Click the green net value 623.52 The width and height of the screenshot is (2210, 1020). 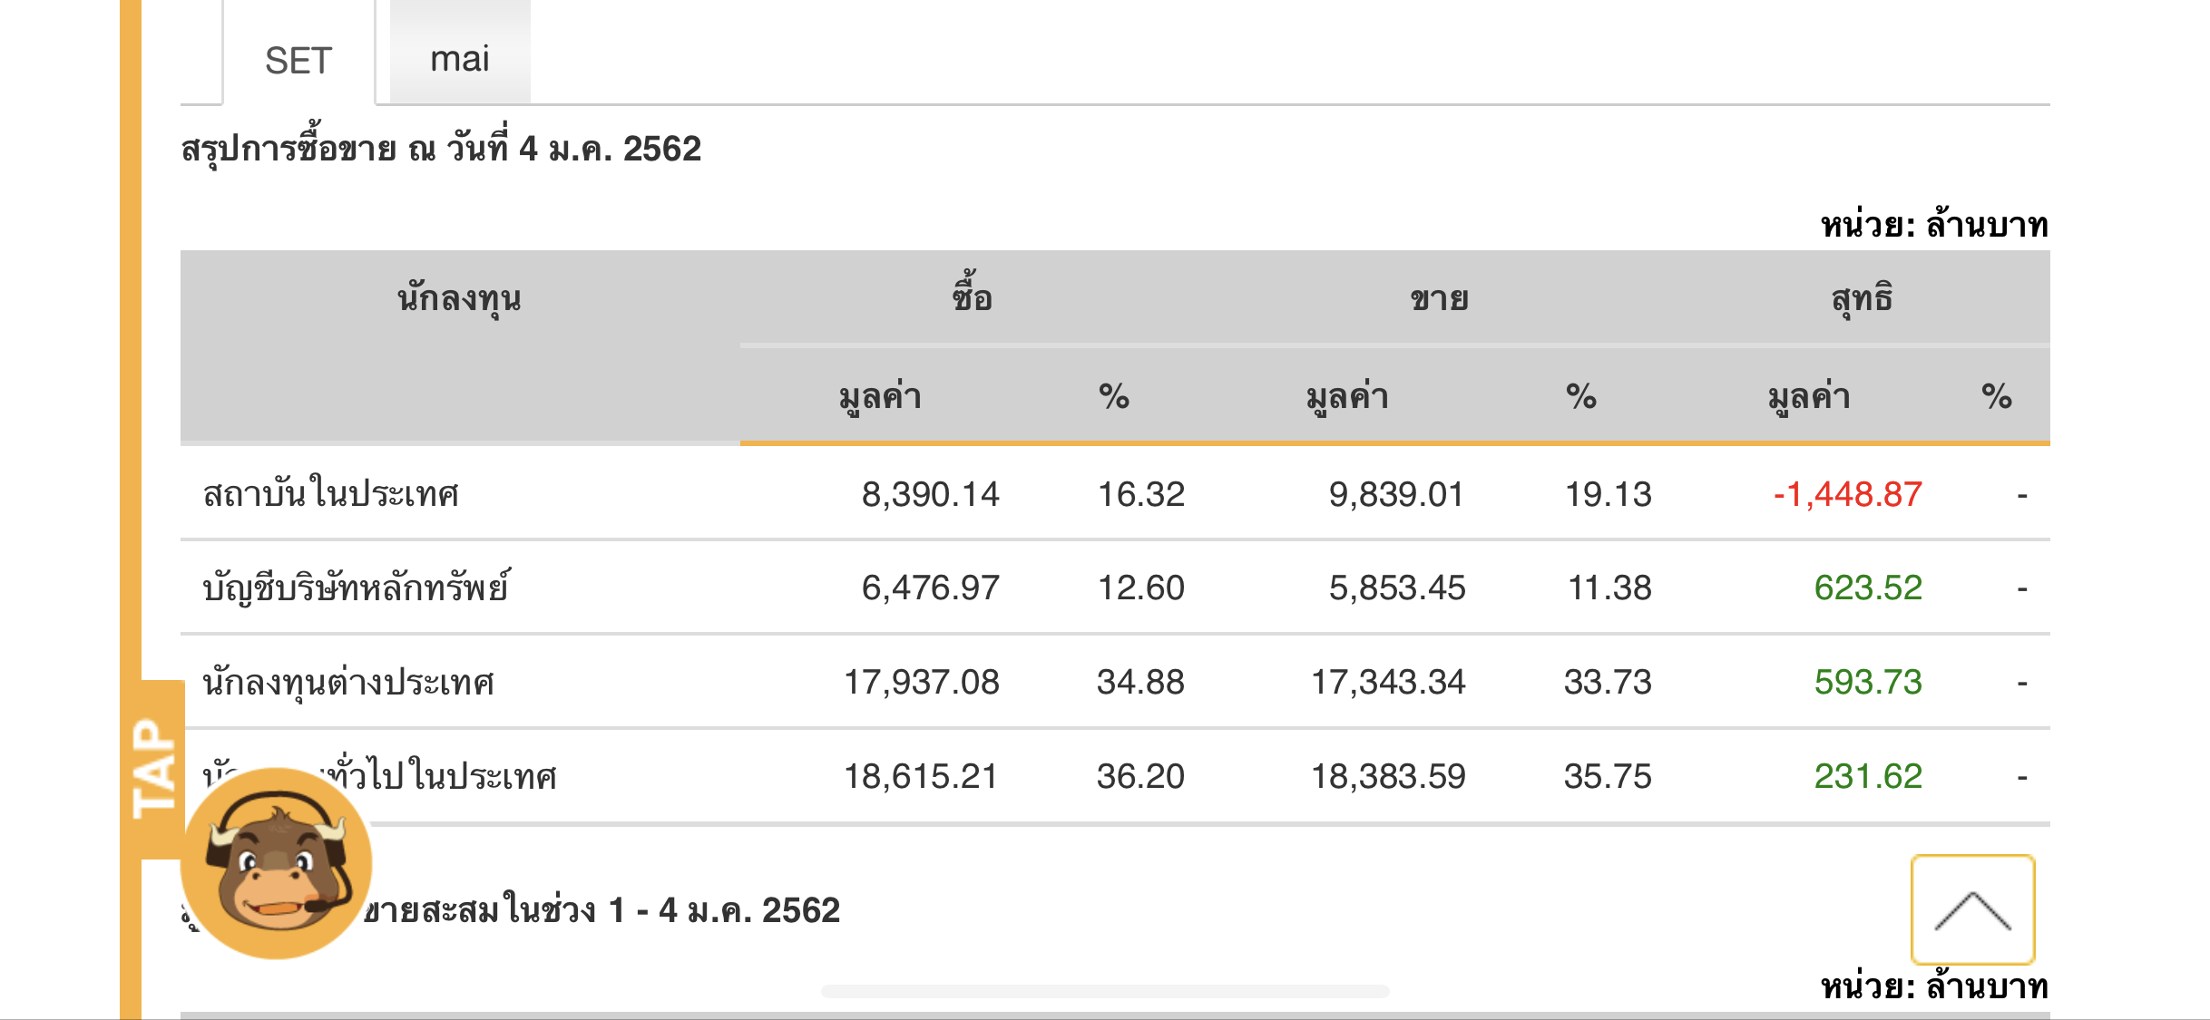(x=1867, y=588)
